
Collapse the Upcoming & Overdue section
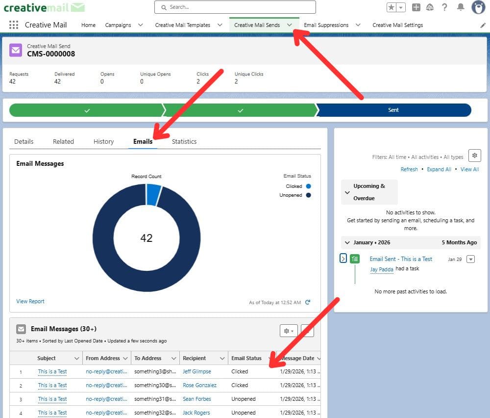click(347, 192)
